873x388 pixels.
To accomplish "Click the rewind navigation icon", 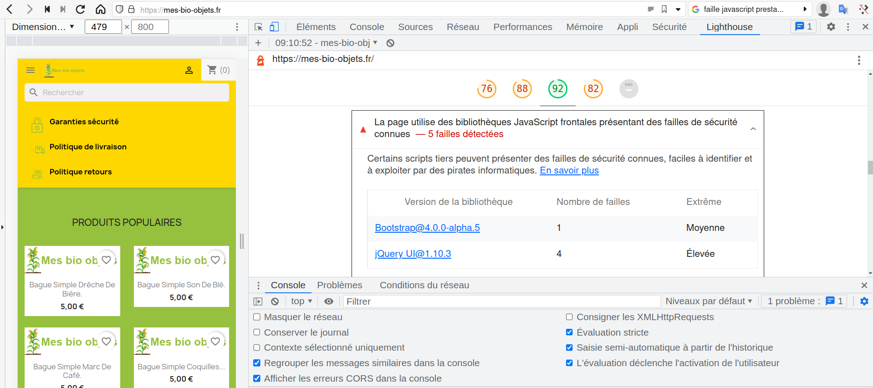I will pos(47,9).
